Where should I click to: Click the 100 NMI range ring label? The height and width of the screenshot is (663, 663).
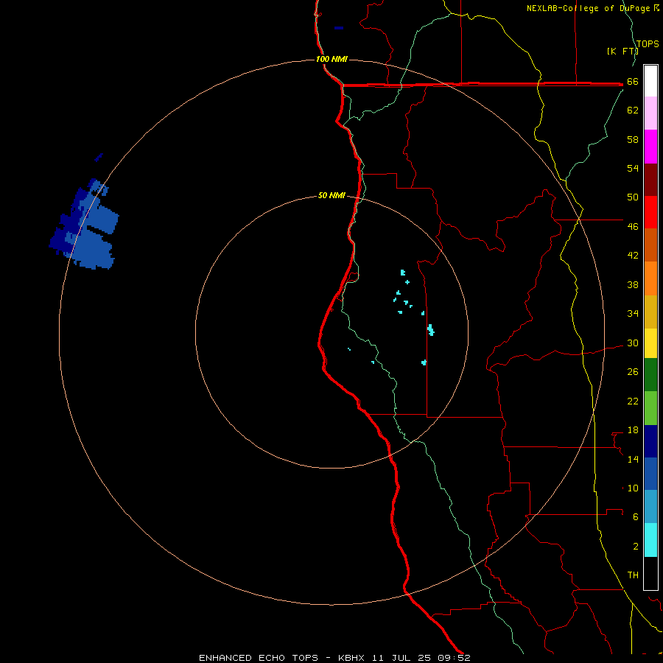pos(331,59)
